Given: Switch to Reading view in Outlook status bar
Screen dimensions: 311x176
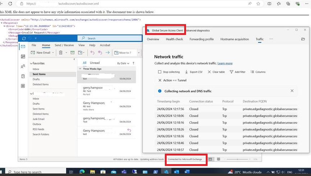Looking at the screenshot, I should (x=218, y=159).
